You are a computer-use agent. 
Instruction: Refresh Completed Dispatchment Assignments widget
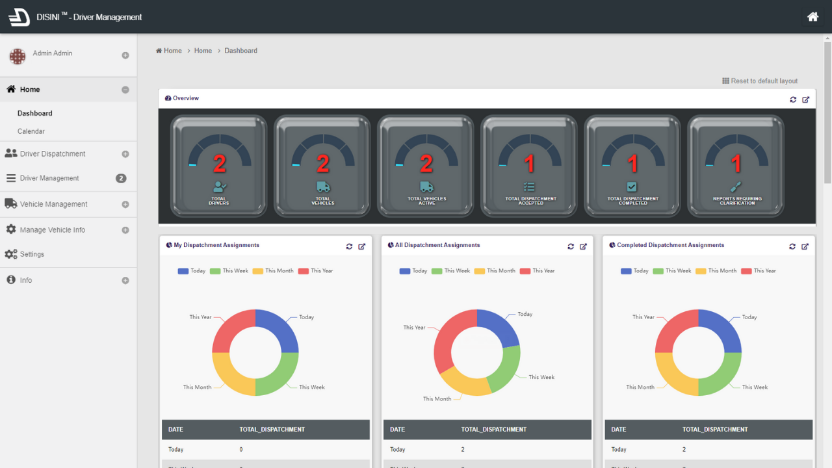click(x=792, y=246)
